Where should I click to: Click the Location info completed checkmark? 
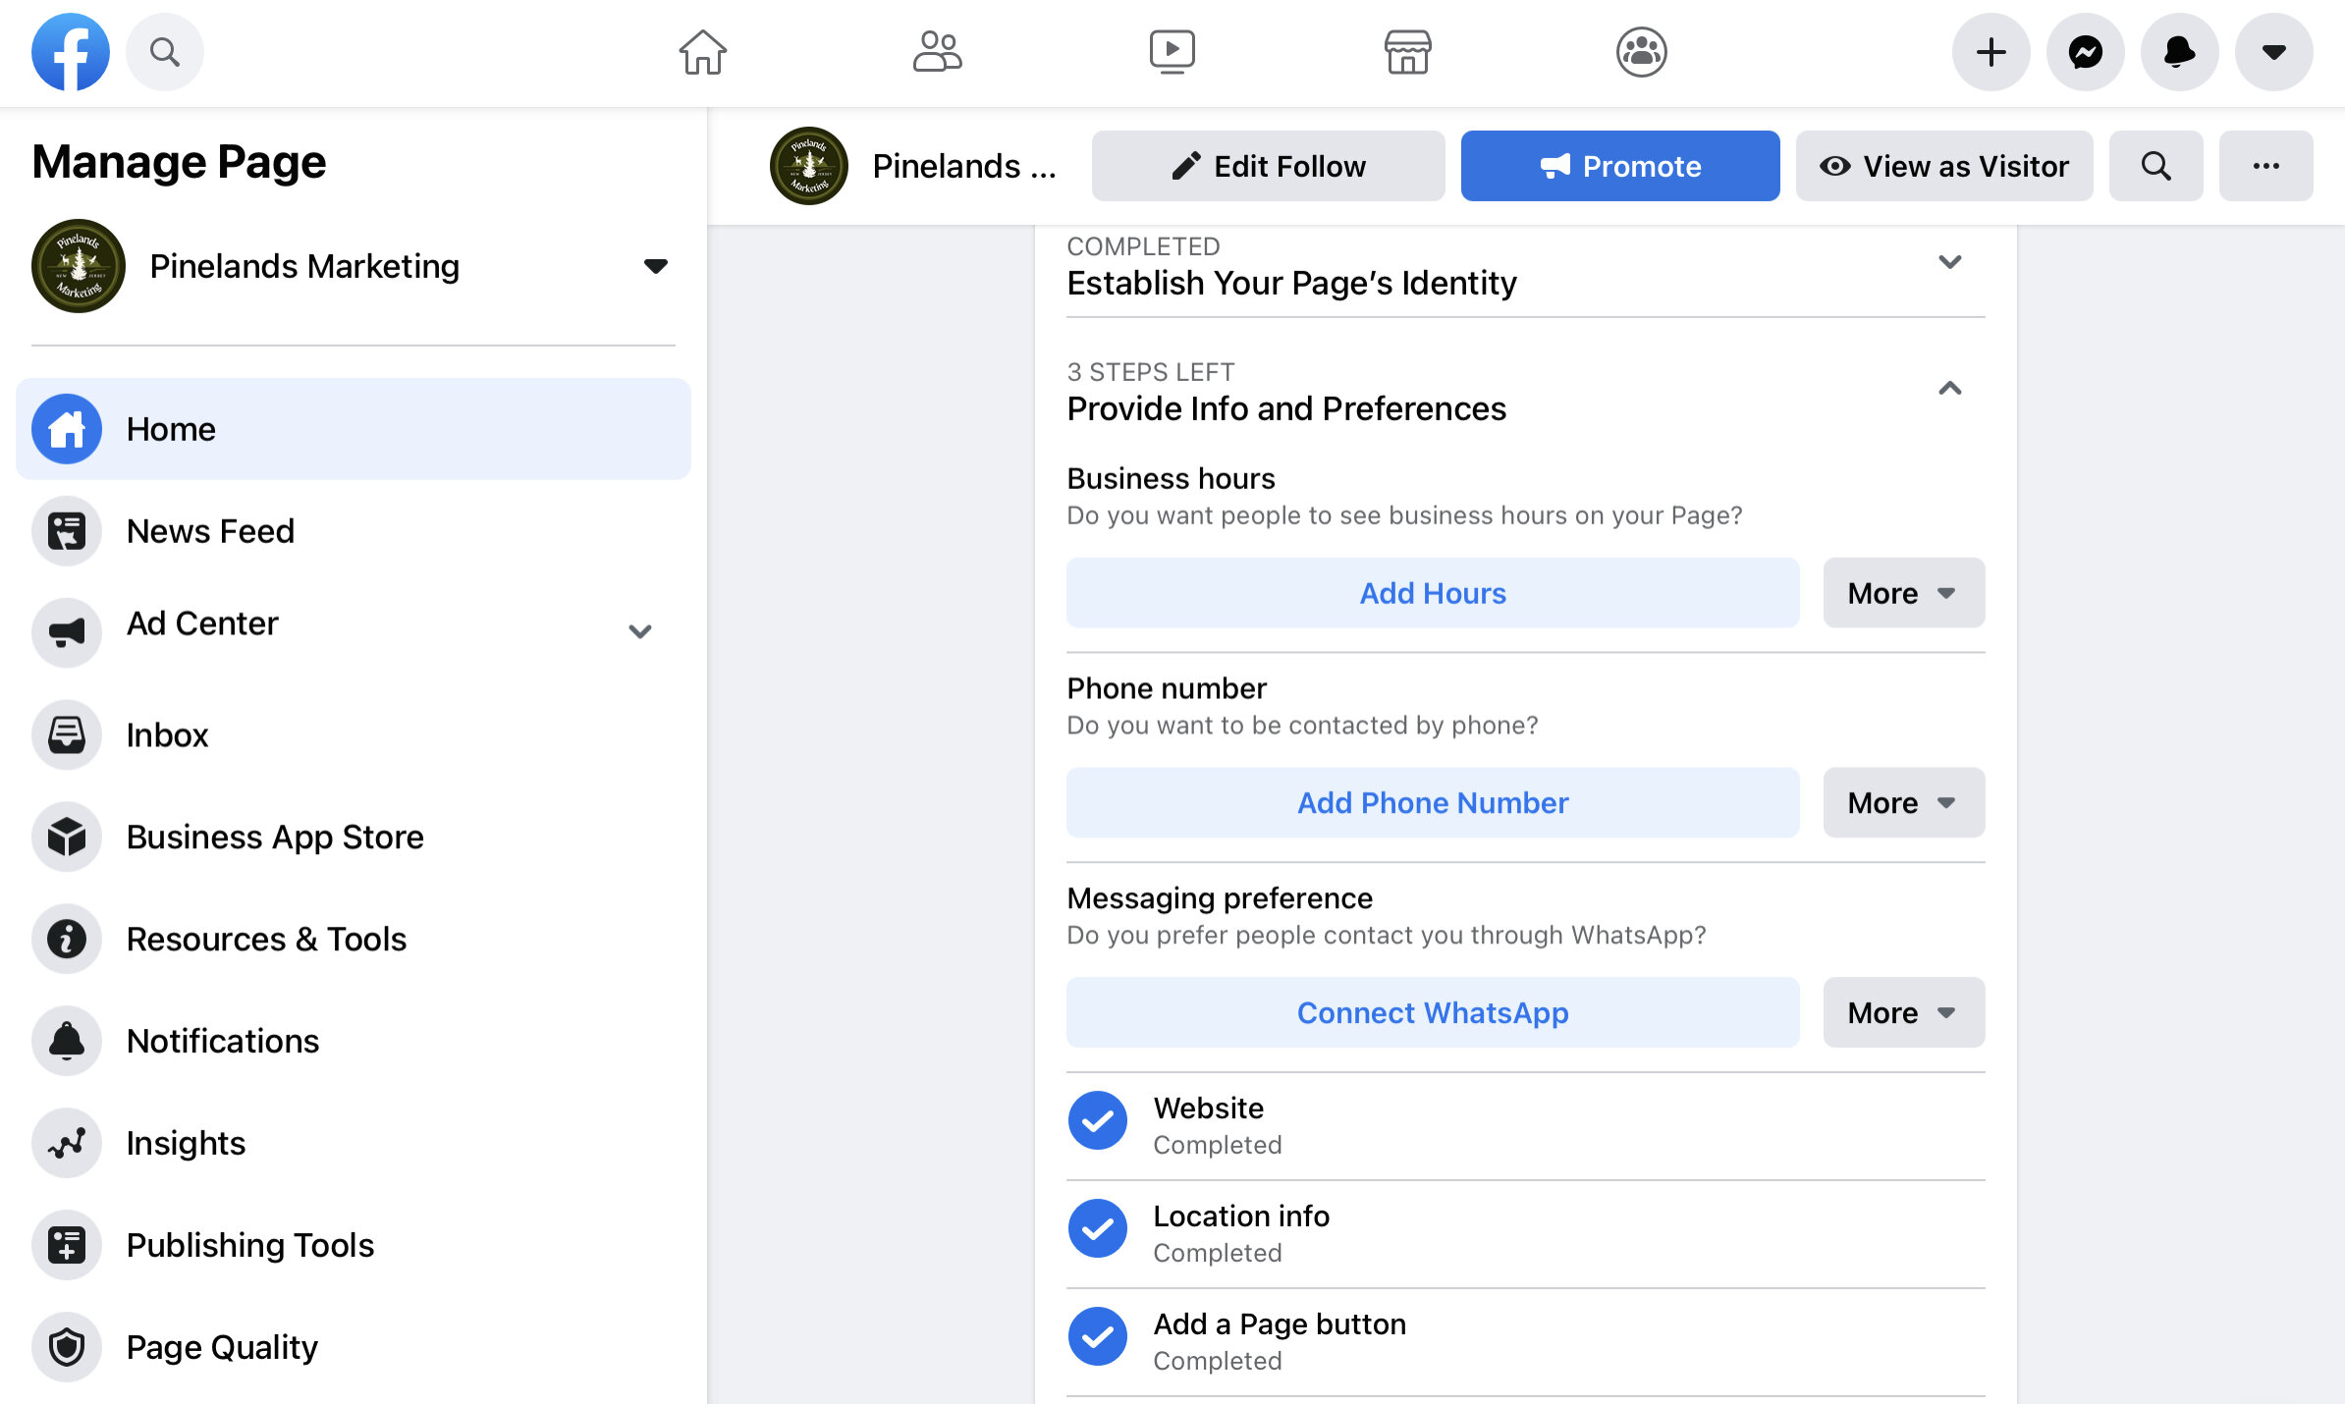click(x=1098, y=1228)
